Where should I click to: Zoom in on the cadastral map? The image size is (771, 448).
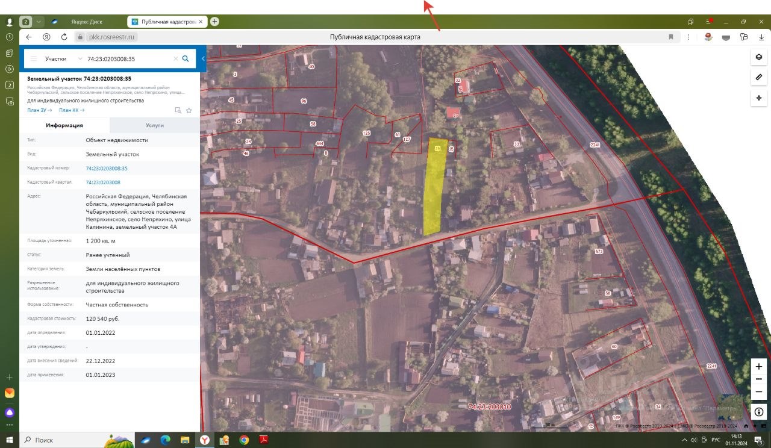(758, 366)
